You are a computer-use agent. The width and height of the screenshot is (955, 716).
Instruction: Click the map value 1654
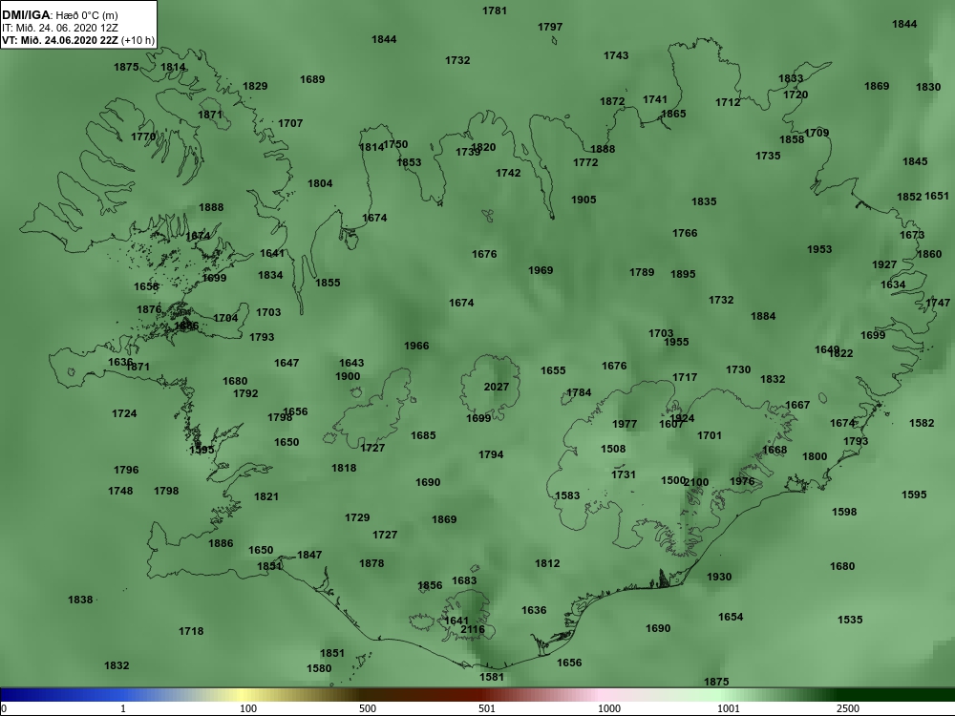click(731, 617)
